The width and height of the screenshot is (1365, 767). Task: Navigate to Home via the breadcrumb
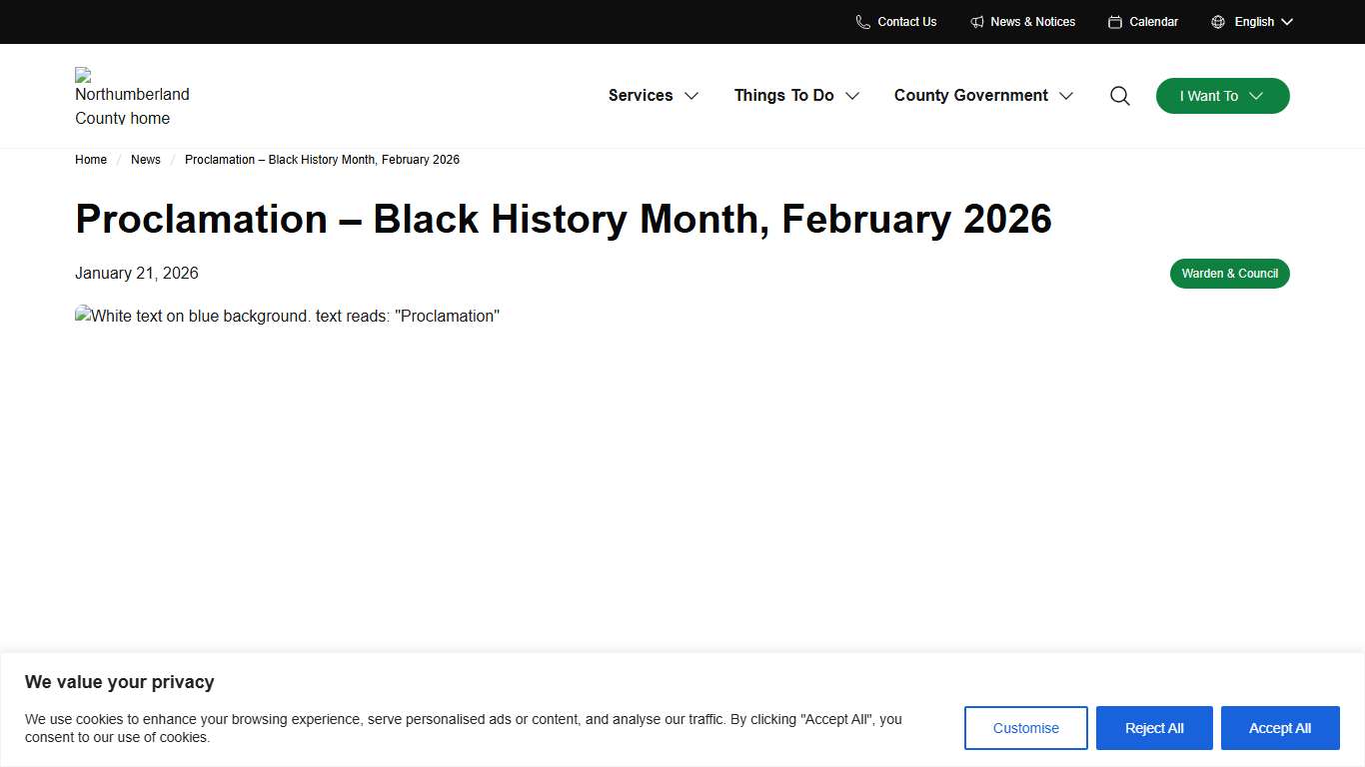click(x=91, y=160)
